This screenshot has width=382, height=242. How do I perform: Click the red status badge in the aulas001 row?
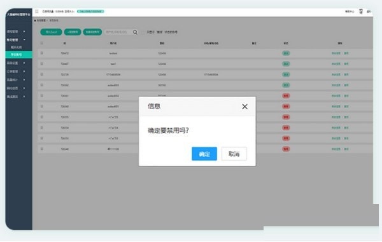click(x=286, y=107)
